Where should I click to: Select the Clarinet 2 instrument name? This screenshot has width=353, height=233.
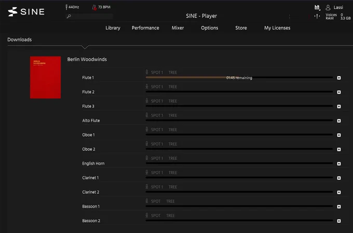click(91, 192)
